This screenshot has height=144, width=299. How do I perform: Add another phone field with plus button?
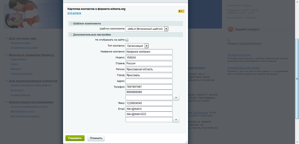[x=176, y=98]
